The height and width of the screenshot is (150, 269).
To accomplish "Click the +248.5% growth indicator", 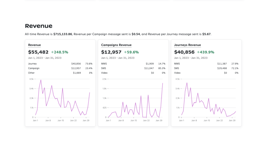I will tap(59, 52).
